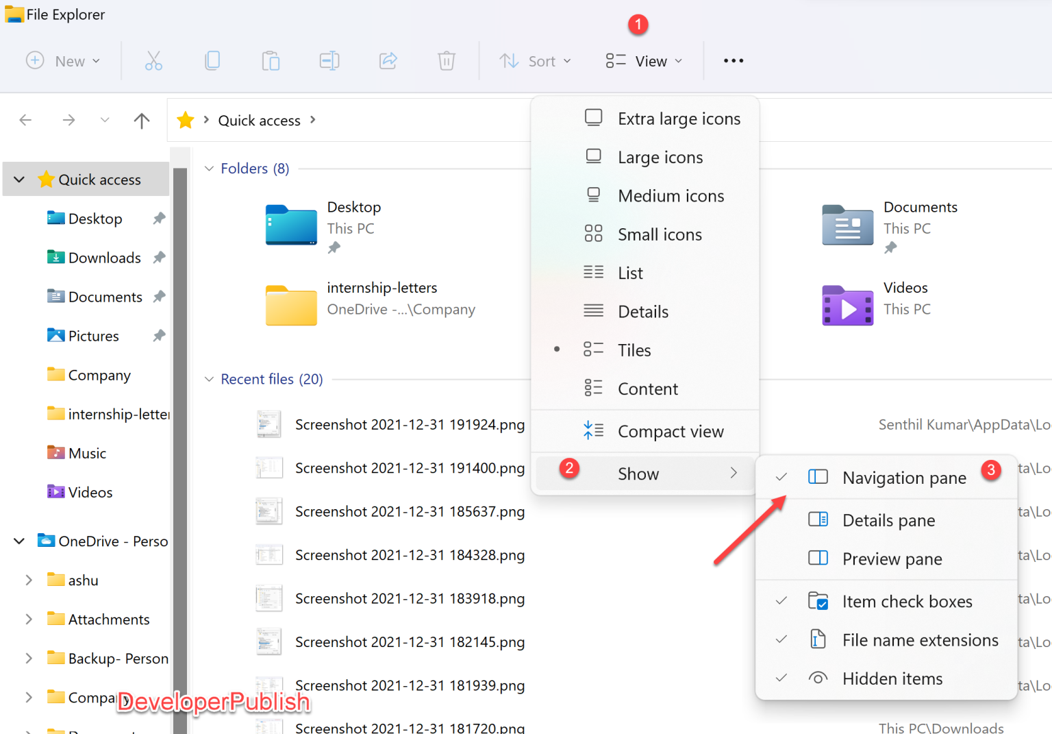Click the Delete icon in the command bar
This screenshot has width=1052, height=734.
446,60
